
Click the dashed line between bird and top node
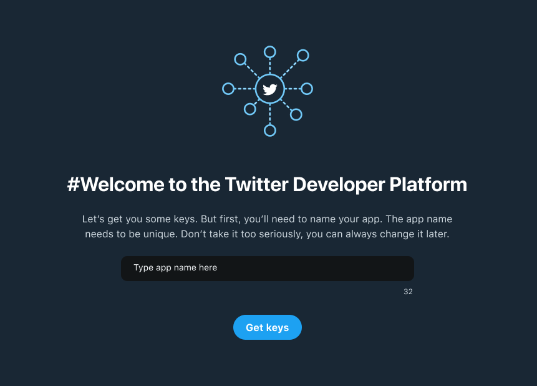pos(270,66)
